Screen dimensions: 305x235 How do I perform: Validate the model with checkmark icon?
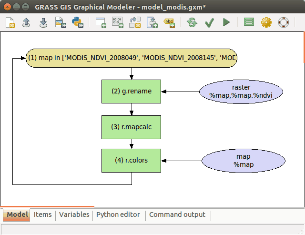[x=209, y=22]
